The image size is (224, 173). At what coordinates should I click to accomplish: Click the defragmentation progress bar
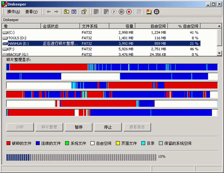tap(81, 157)
